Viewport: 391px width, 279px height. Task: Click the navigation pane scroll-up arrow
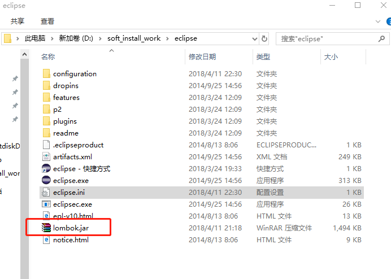24,54
